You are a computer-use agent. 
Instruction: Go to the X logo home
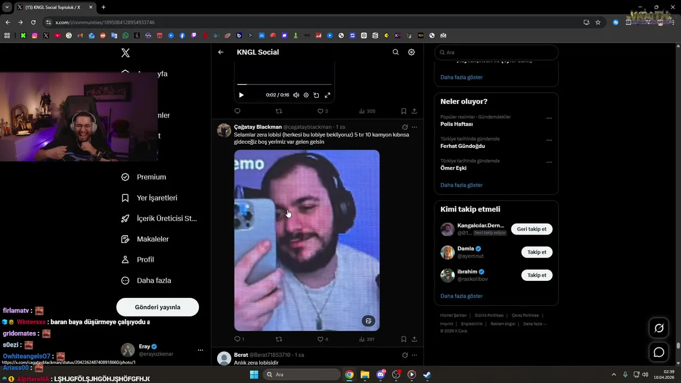click(126, 53)
